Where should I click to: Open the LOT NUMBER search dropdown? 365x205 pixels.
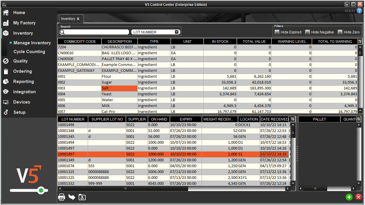coord(176,31)
